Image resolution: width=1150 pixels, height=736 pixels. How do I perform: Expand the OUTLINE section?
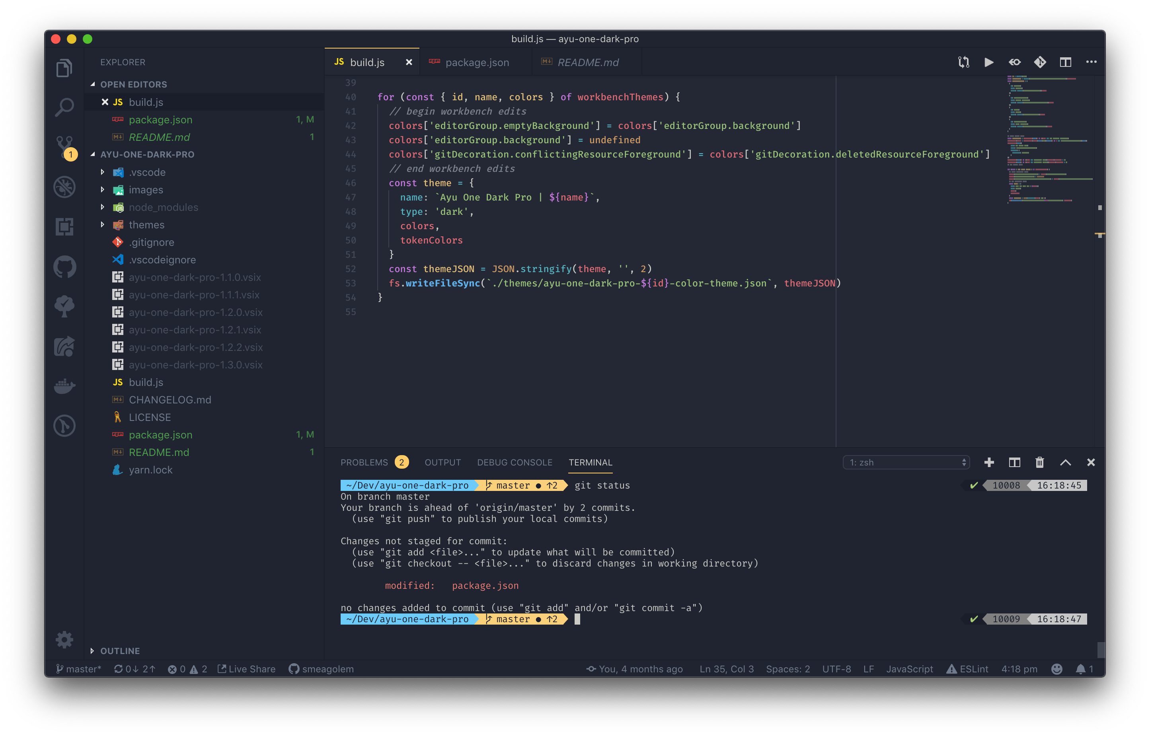[119, 650]
